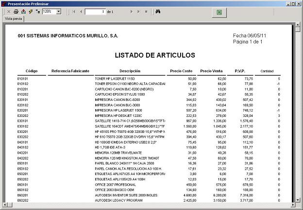The image size is (303, 210).
Task: Click TONER EPSON C1100 NEGRO row description
Action: [x=130, y=84]
